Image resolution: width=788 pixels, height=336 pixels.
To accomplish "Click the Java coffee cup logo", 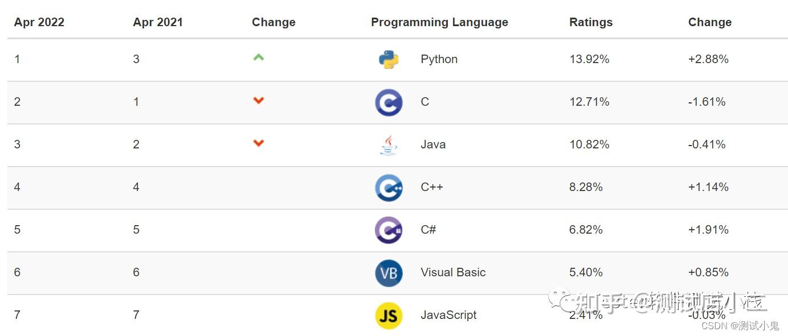I will [389, 145].
